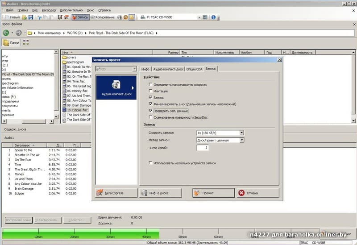Toggle Финализировать диск checkbox
The height and width of the screenshot is (245, 357).
click(x=150, y=104)
